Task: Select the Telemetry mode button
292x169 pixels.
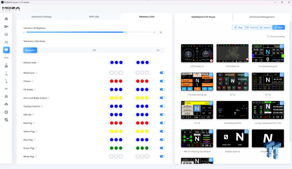Action: pos(30,50)
